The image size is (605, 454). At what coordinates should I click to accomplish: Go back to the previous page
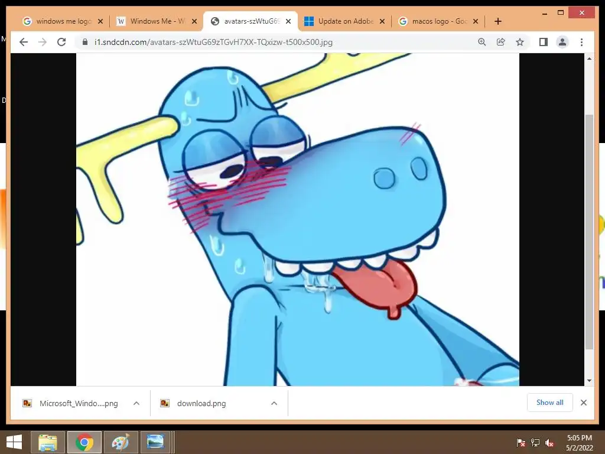[24, 42]
